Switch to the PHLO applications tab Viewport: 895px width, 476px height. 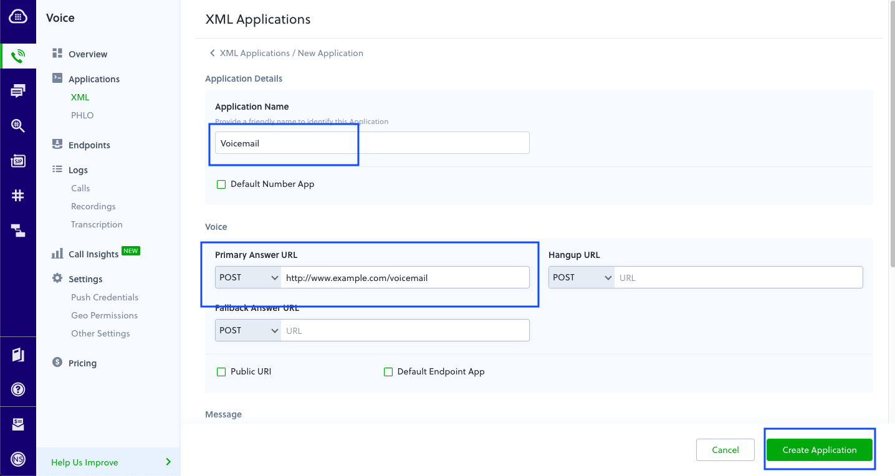click(82, 115)
